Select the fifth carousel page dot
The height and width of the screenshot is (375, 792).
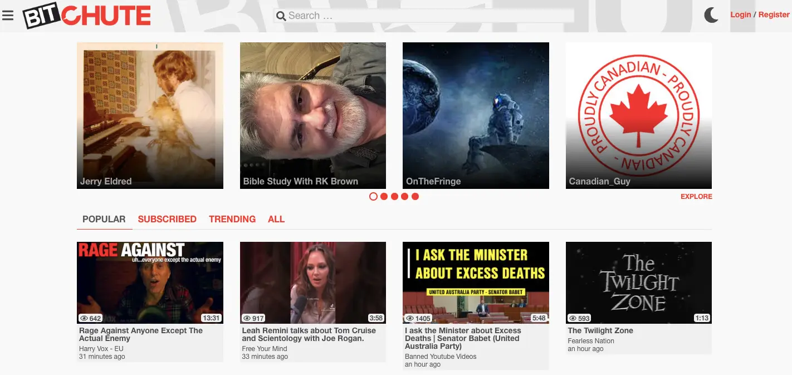415,196
